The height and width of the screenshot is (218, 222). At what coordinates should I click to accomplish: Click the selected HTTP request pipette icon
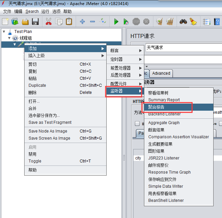21,44
